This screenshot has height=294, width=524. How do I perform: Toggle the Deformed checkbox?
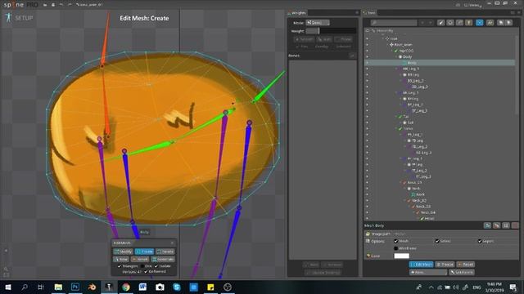coord(146,272)
